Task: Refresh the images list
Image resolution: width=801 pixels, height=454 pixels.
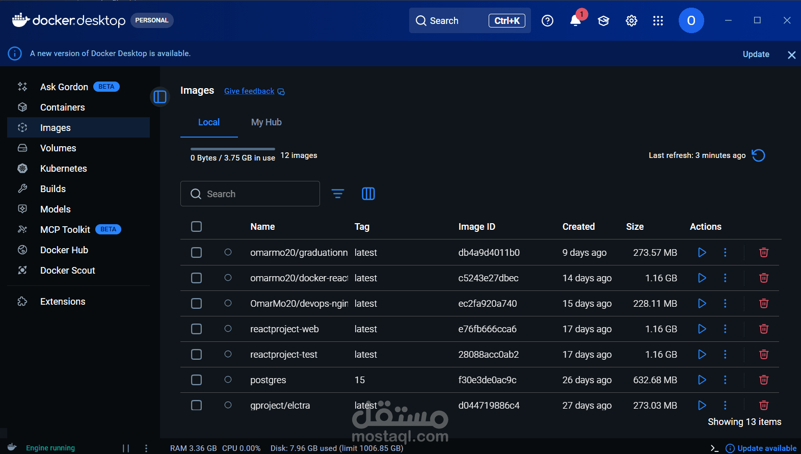Action: (x=758, y=155)
